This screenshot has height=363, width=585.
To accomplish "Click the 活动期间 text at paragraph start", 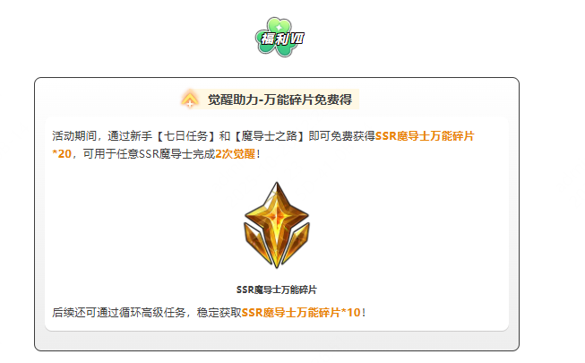I will (74, 136).
